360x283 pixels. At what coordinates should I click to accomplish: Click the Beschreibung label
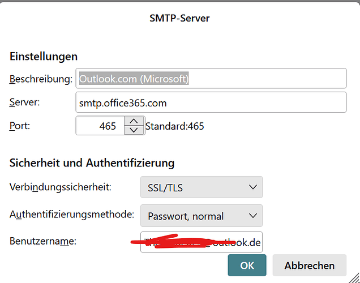[x=41, y=79]
